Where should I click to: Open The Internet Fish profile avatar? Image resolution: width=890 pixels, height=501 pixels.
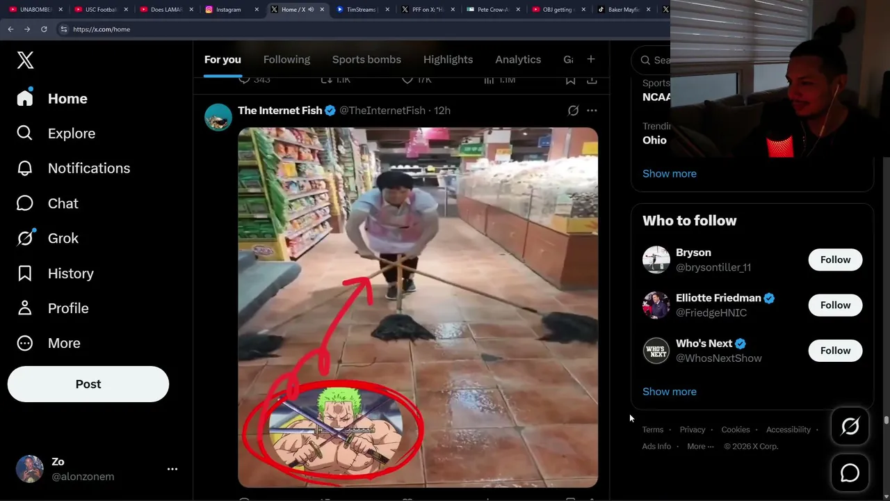[x=218, y=117]
